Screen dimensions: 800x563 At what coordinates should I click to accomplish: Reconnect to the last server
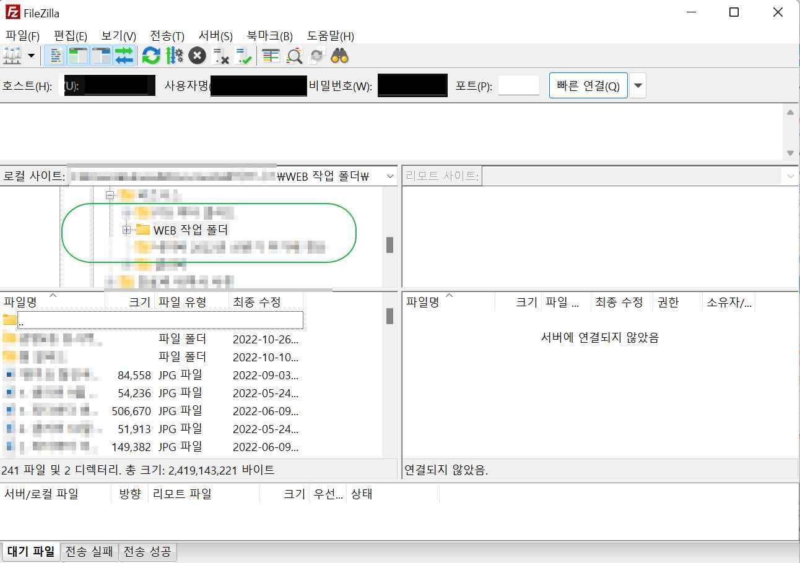243,56
